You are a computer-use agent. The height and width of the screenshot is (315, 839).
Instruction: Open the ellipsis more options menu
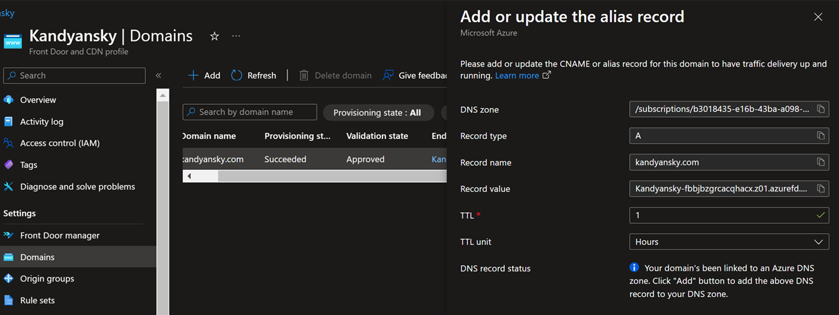[236, 36]
